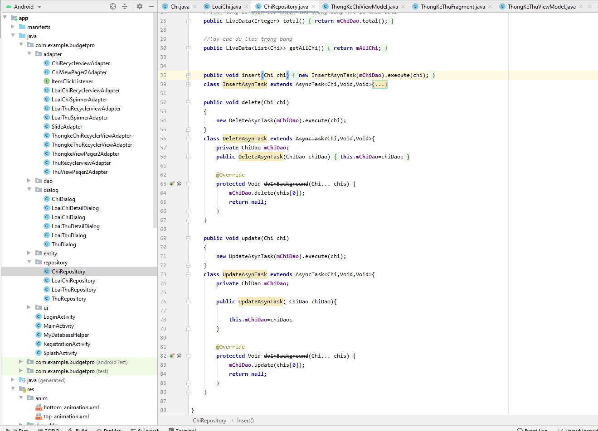Select LoaiChiRecyclerviewAdapter in the tree

(86, 90)
